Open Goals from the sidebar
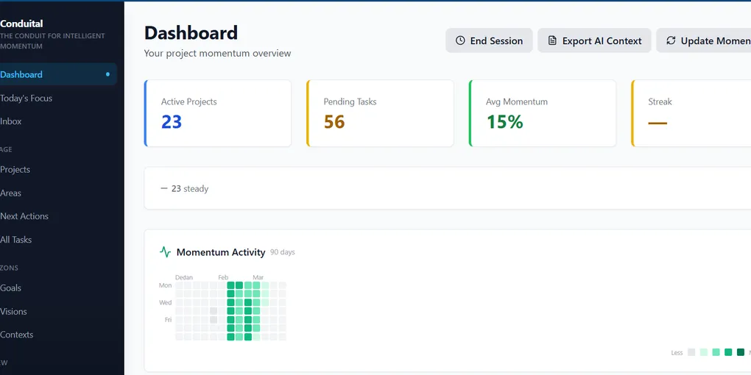This screenshot has height=375, width=751. pyautogui.click(x=11, y=287)
